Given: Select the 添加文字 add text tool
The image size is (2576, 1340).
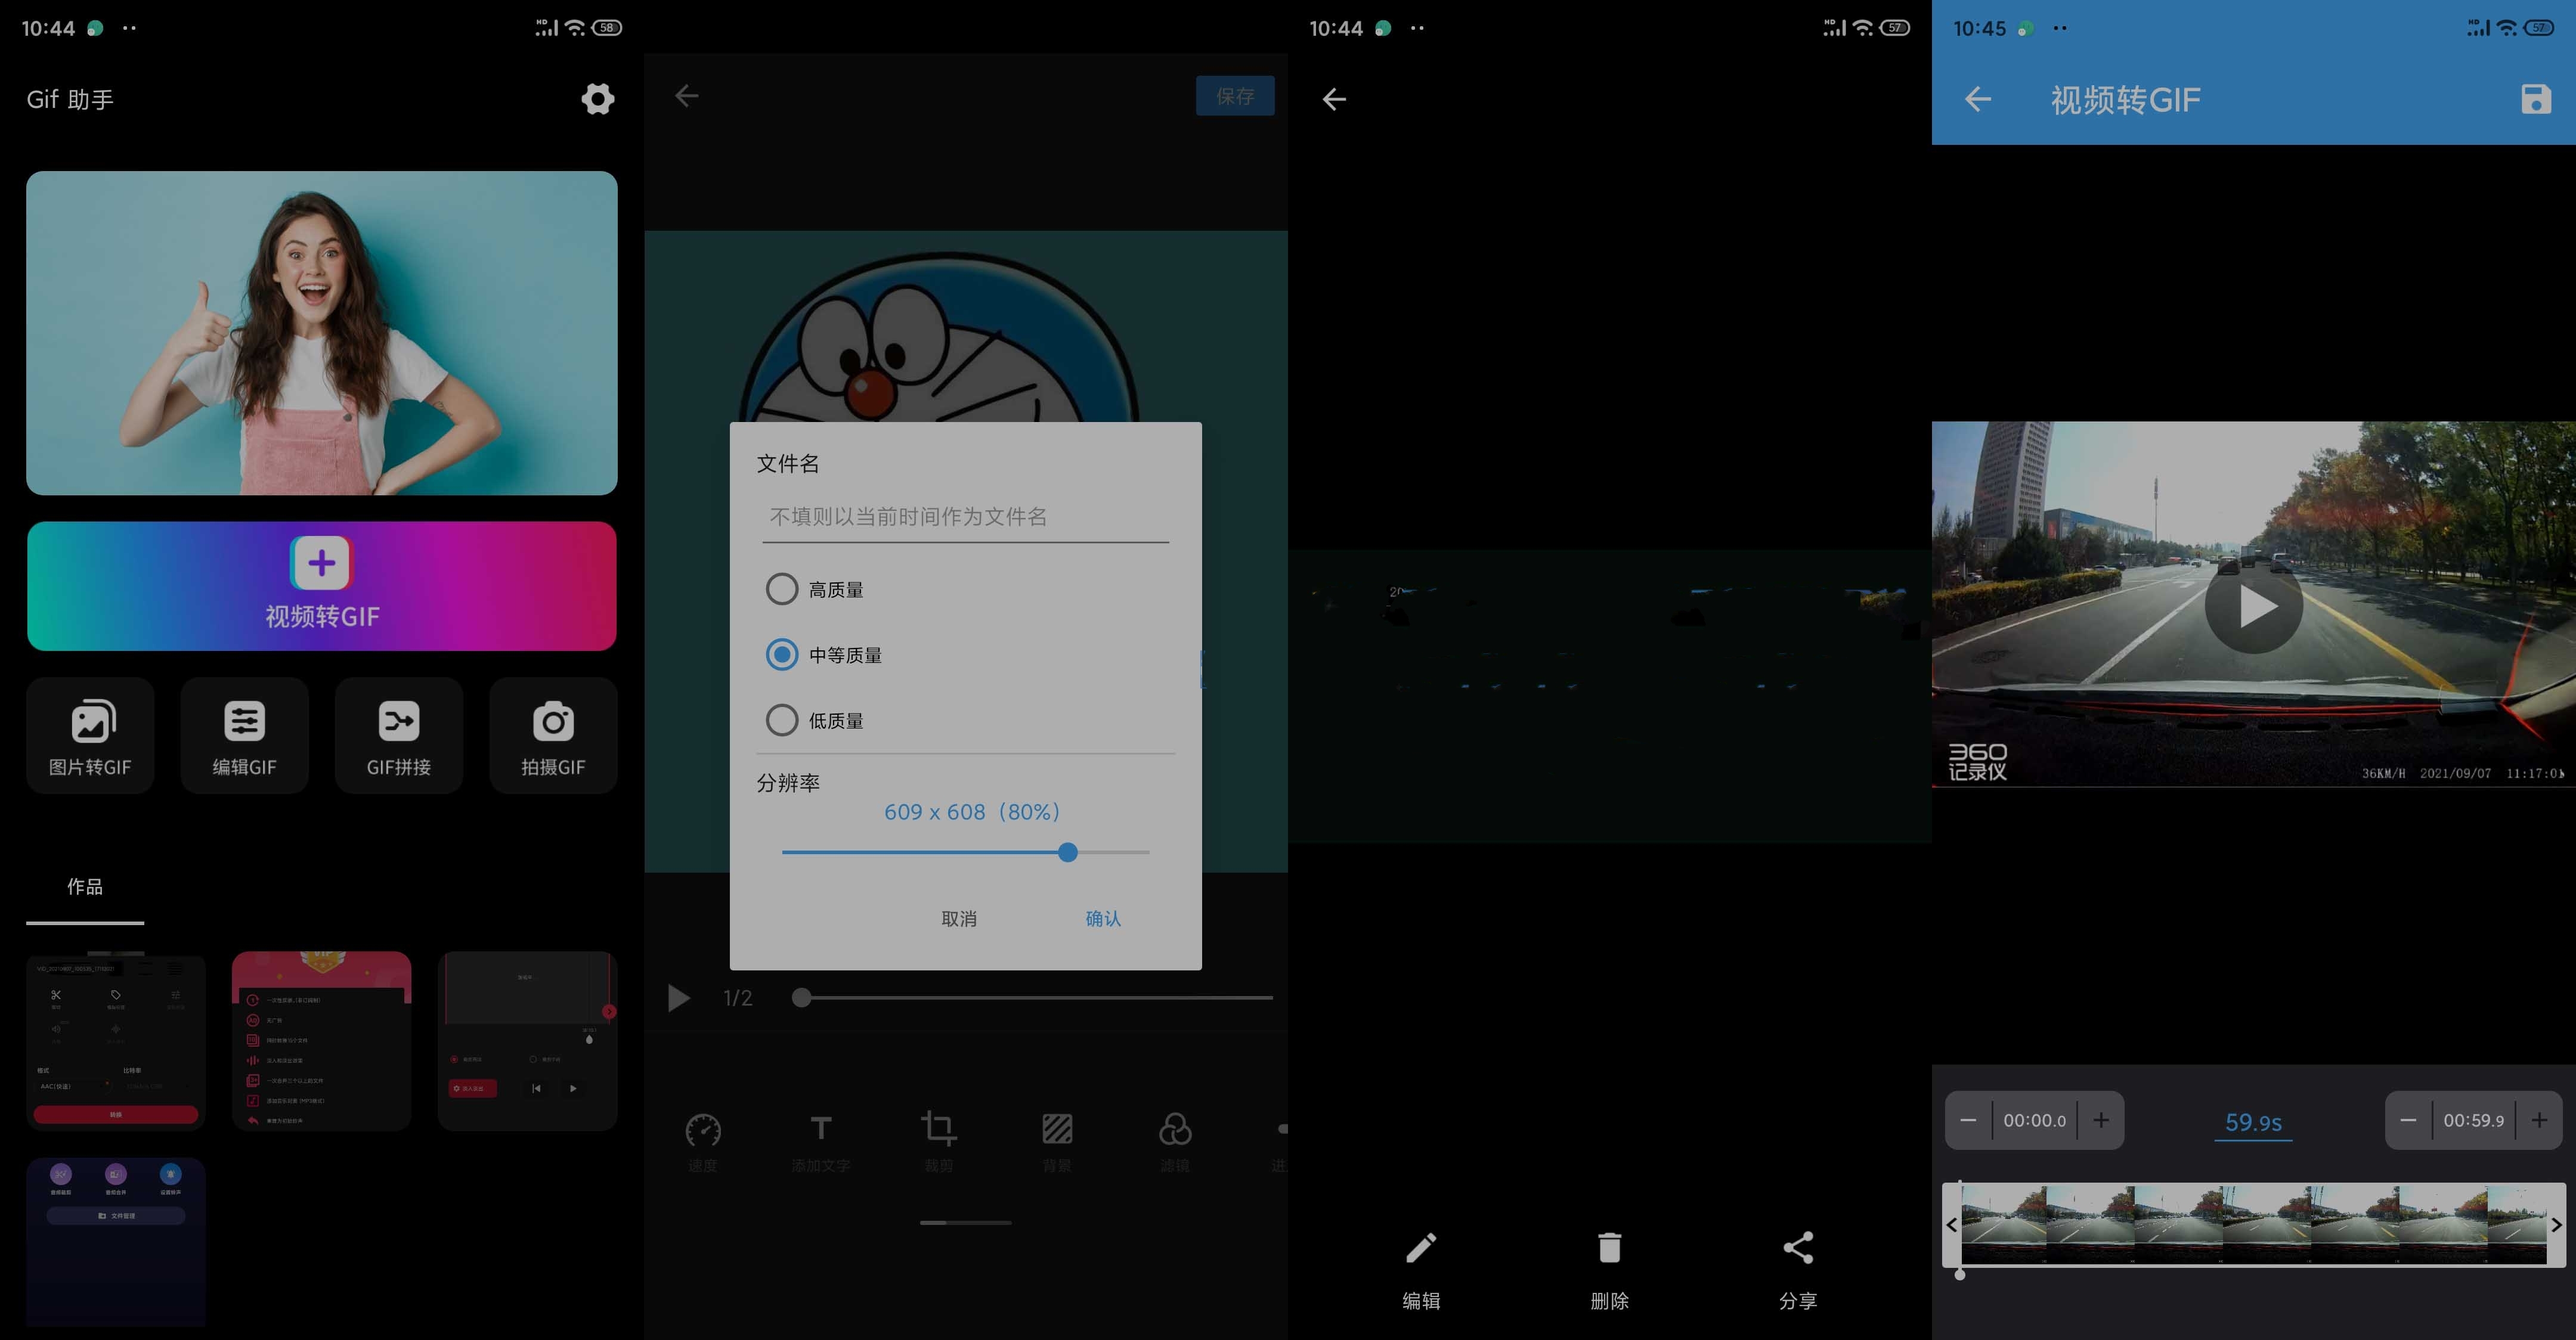Looking at the screenshot, I should 821,1140.
